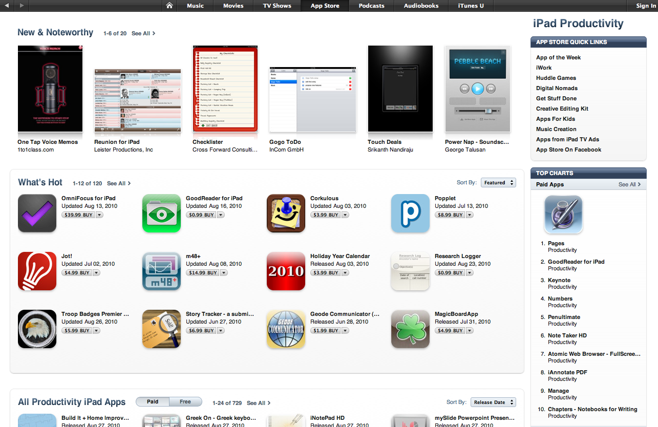Open the Checklister screenshot thumbnail

click(225, 89)
